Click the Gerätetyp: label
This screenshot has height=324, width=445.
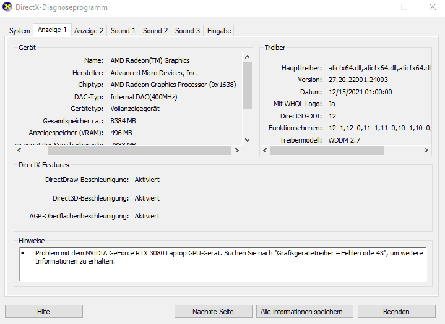point(87,109)
